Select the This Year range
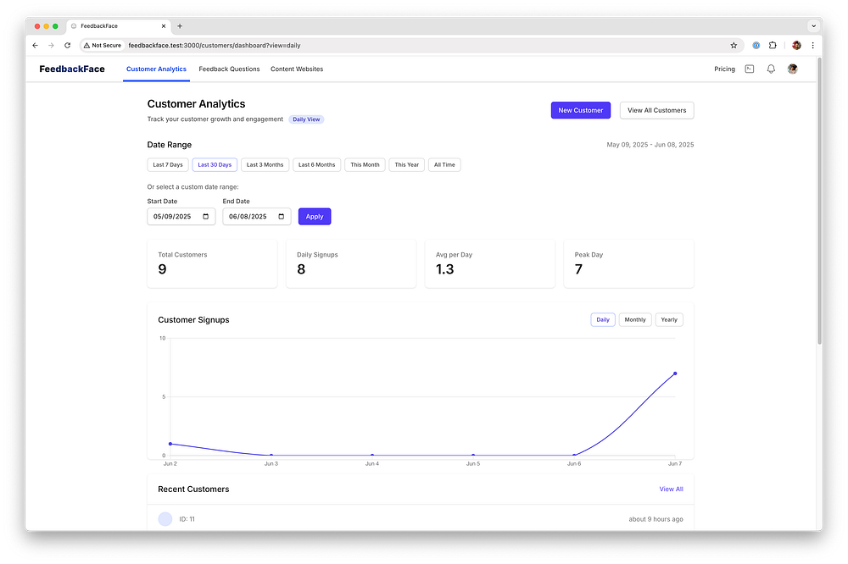 (407, 165)
